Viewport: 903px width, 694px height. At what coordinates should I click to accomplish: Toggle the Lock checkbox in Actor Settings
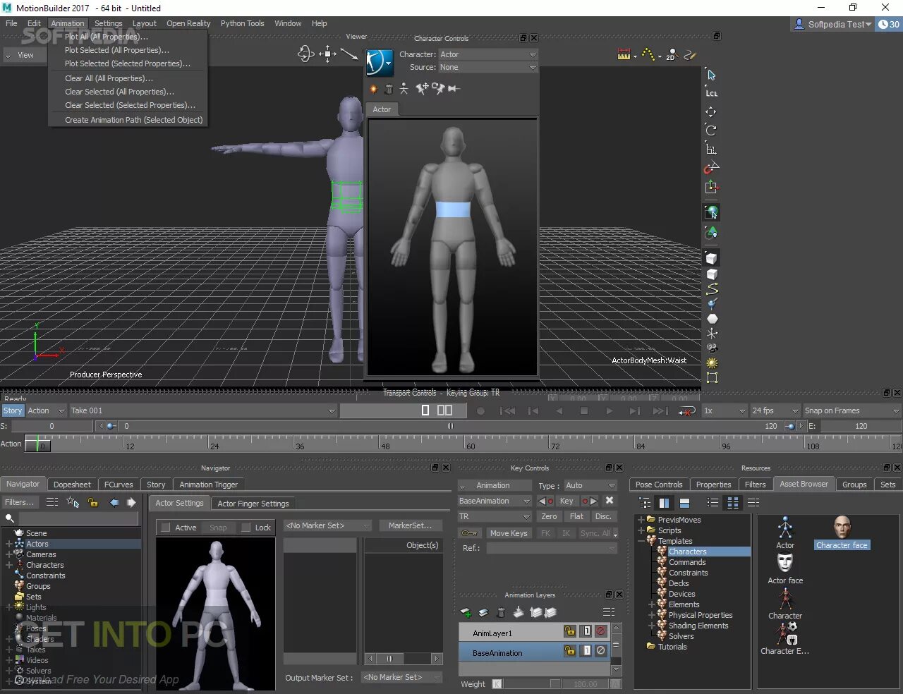(246, 528)
